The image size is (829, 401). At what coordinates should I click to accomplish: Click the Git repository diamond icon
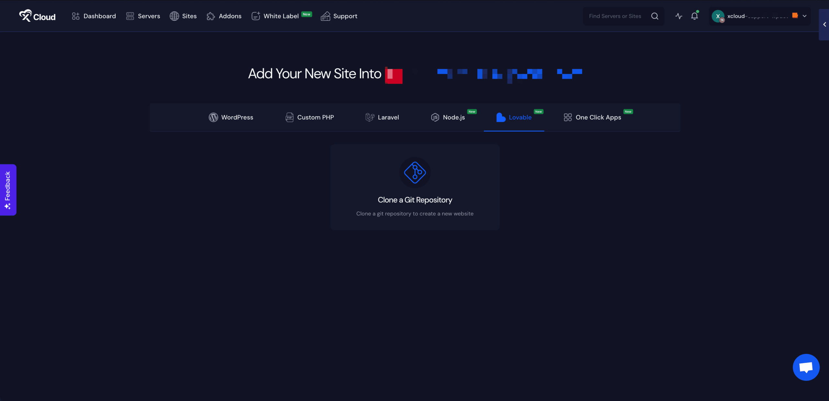point(415,173)
